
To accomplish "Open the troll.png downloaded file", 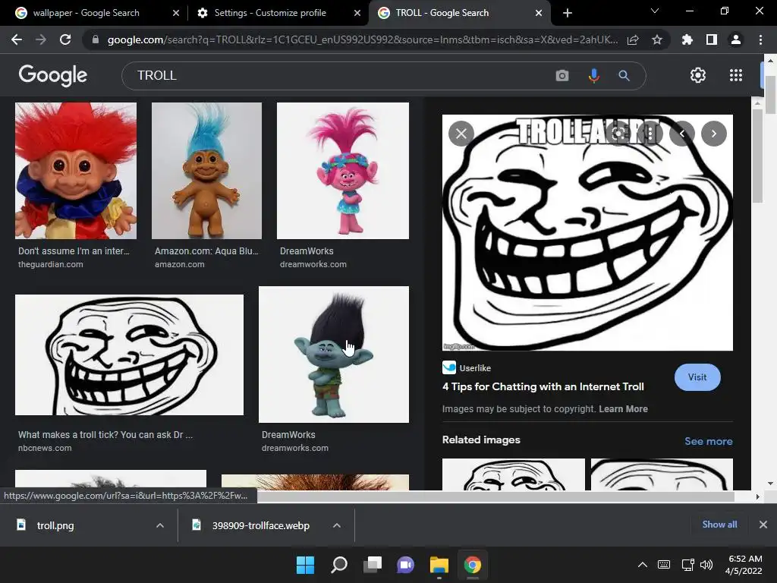I will click(x=55, y=525).
